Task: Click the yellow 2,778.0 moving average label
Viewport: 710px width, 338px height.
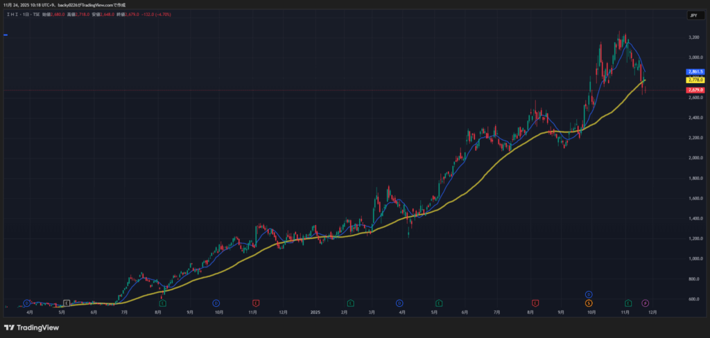Action: (x=695, y=80)
